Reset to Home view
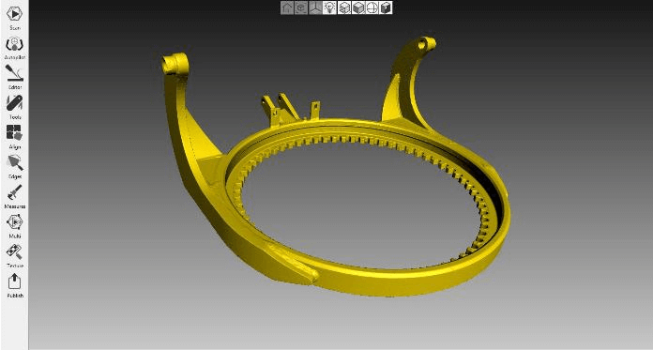 tap(287, 8)
